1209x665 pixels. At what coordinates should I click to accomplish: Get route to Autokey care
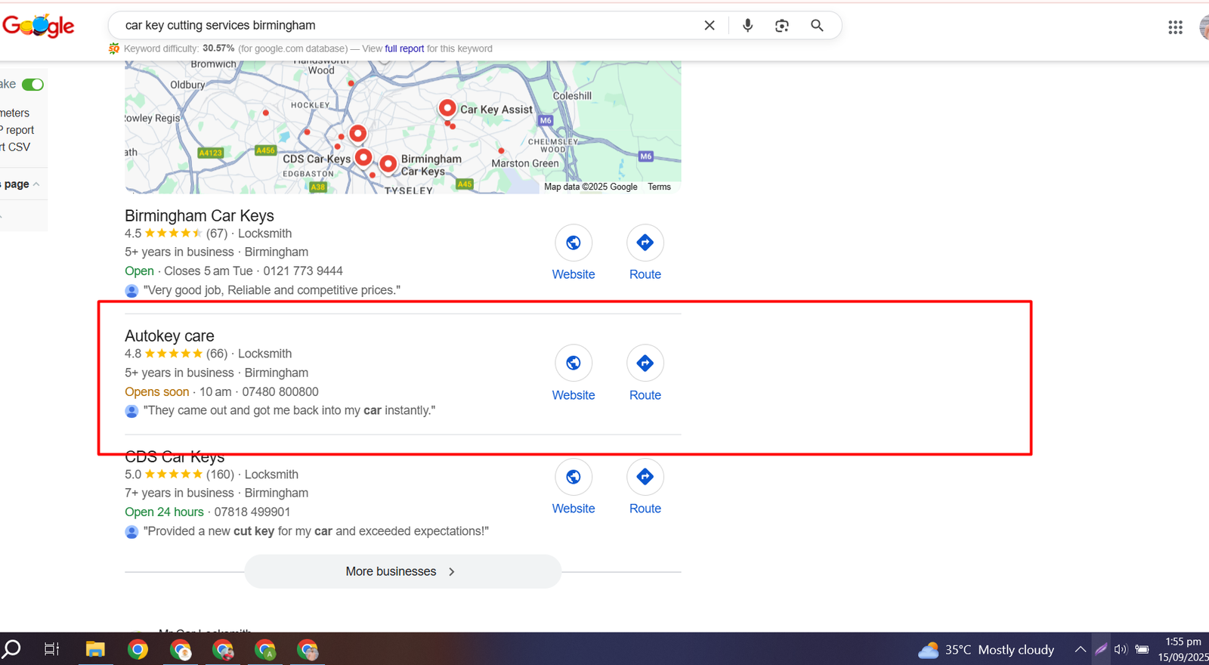pos(645,363)
